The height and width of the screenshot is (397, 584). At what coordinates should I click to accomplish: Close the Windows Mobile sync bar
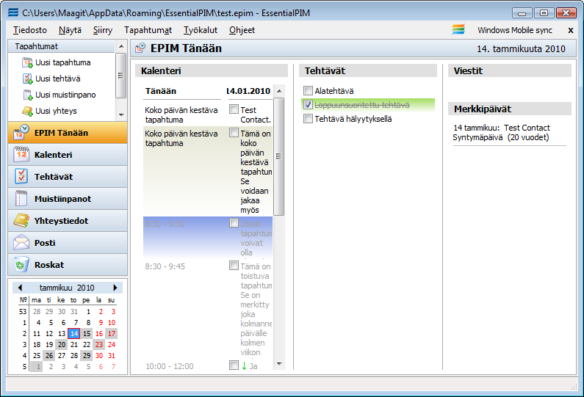point(570,30)
